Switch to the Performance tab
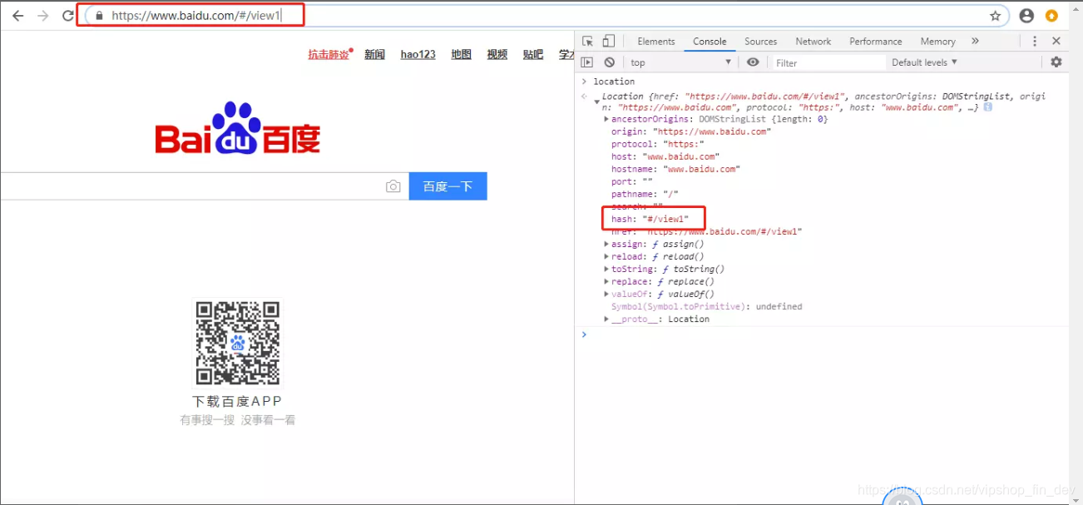Image resolution: width=1083 pixels, height=505 pixels. (875, 42)
